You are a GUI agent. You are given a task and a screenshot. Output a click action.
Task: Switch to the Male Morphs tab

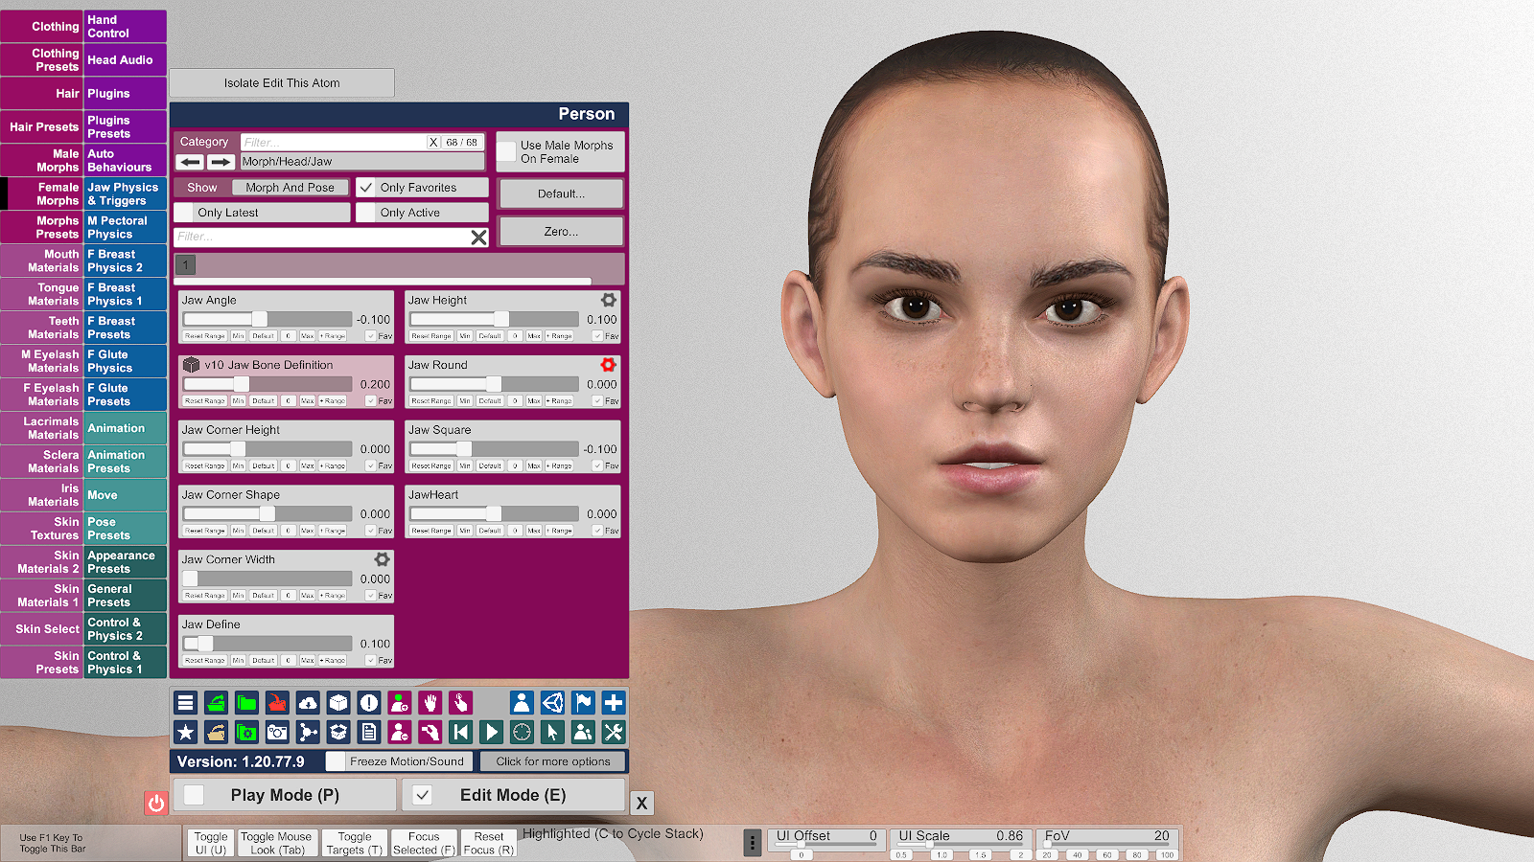click(42, 160)
